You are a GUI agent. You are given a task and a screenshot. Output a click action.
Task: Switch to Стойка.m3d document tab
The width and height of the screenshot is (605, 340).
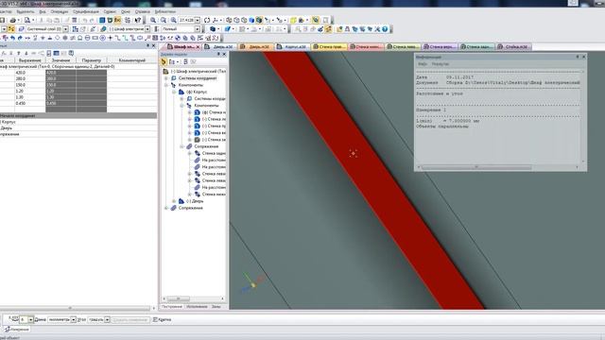514,46
